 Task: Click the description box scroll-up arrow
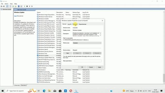click(100, 33)
